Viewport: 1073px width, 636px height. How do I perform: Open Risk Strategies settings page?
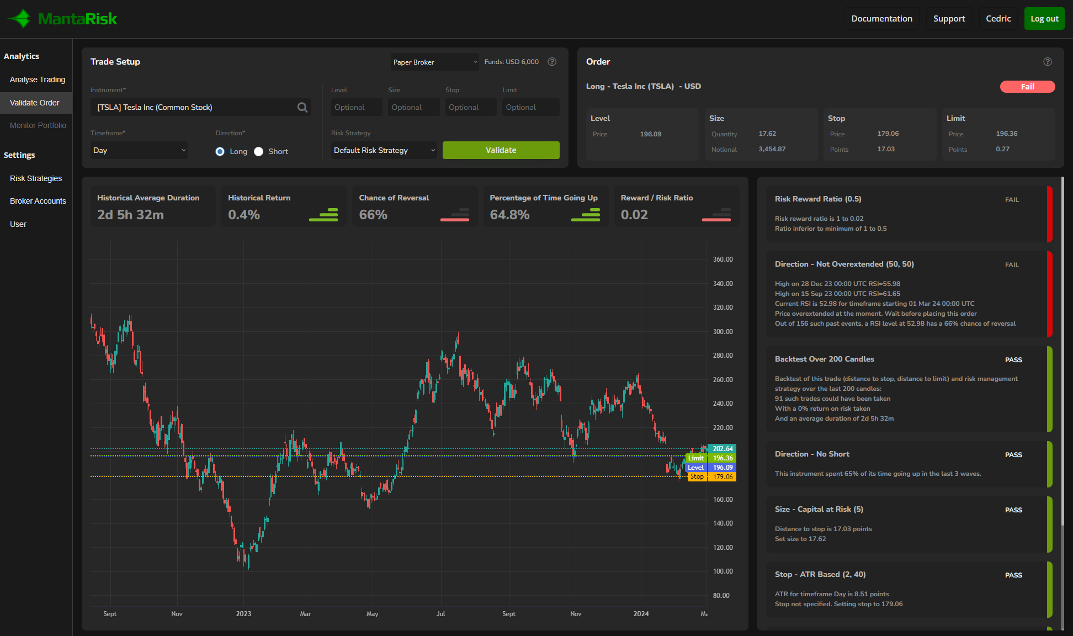(36, 178)
